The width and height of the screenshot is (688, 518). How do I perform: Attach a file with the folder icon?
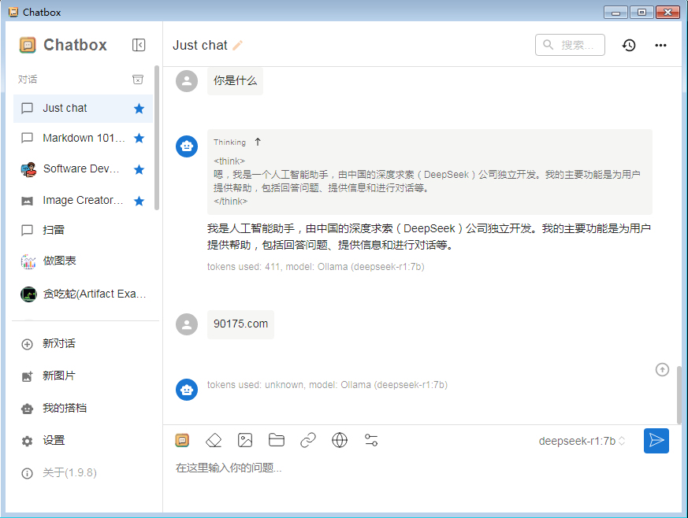277,440
